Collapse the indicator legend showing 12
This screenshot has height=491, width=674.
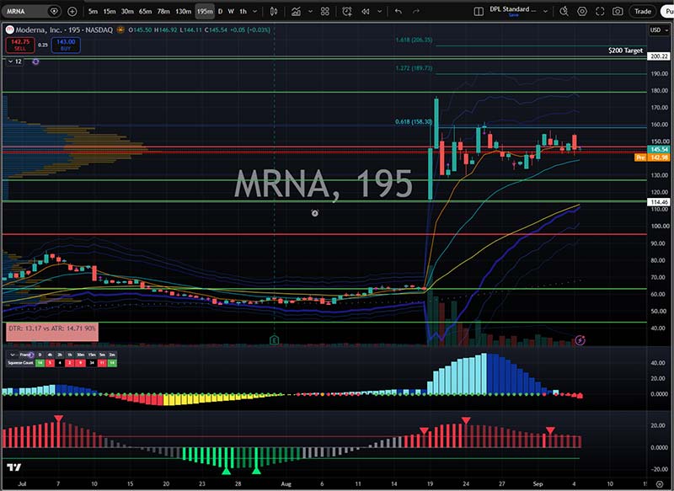coord(11,61)
